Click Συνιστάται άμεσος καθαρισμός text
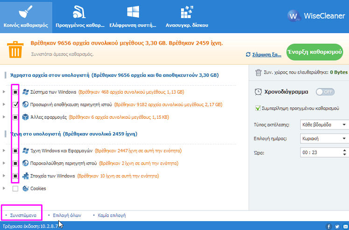This screenshot has width=349, height=230. point(63,54)
